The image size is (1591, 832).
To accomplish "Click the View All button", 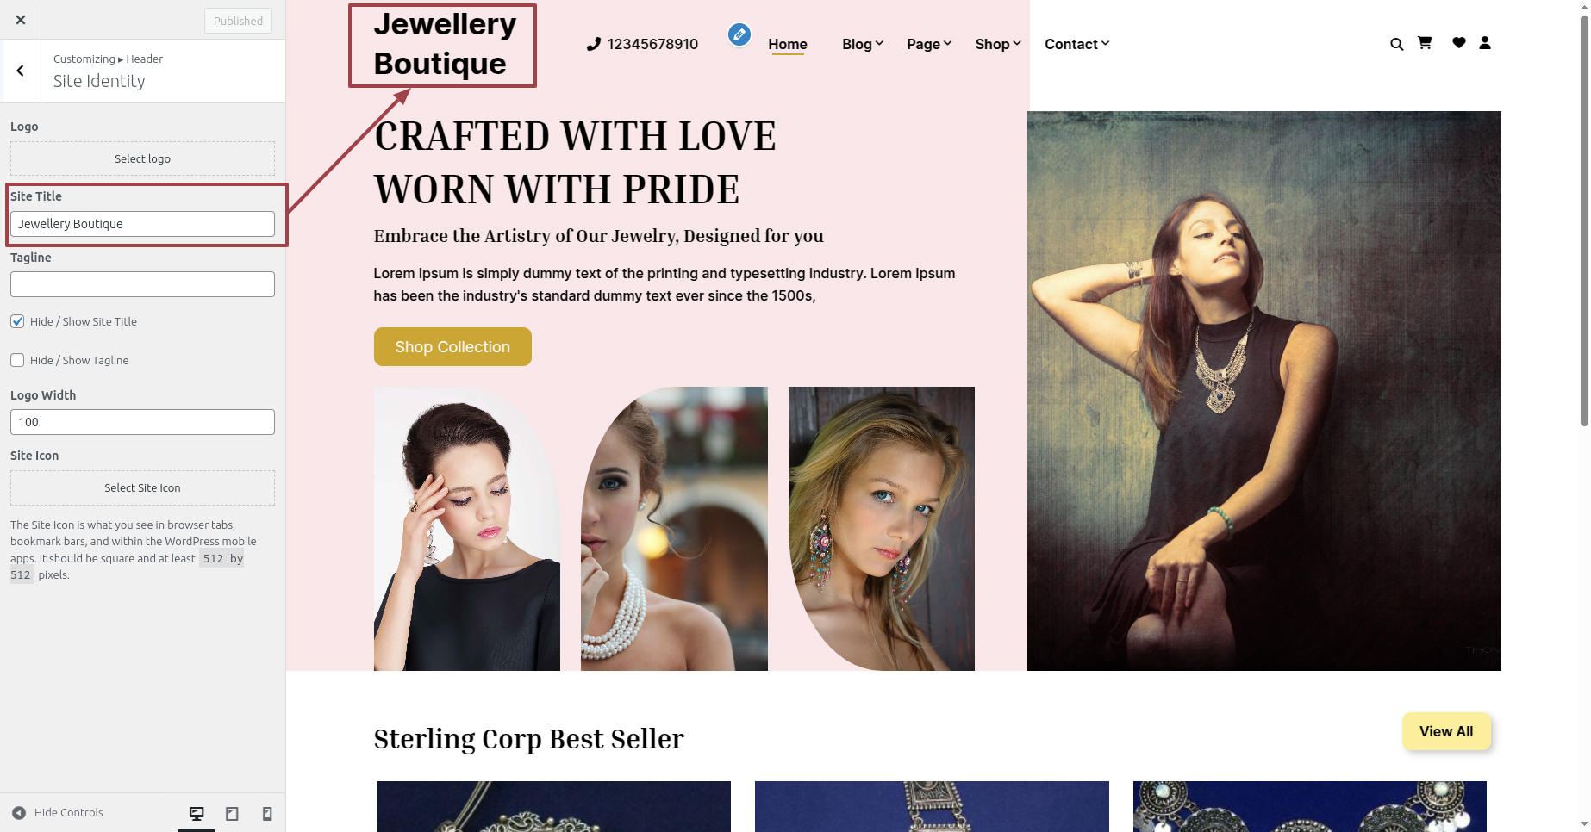I will click(1446, 731).
